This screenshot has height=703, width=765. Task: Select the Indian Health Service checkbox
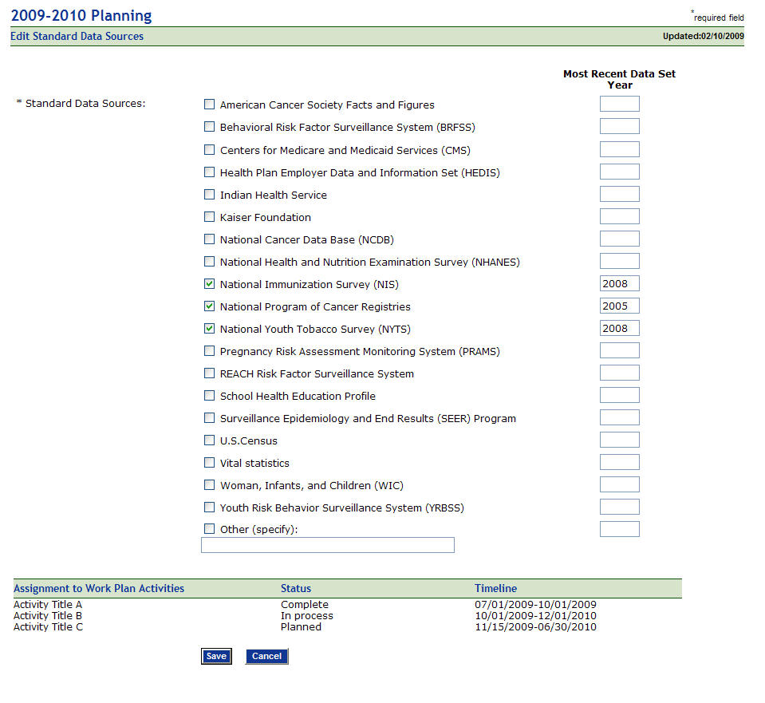209,194
